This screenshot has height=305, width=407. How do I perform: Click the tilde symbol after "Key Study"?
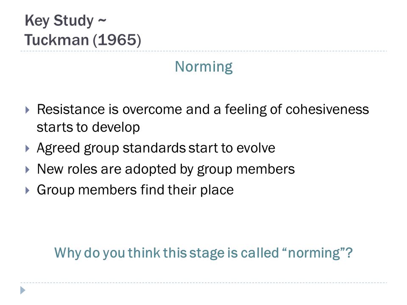[x=102, y=20]
